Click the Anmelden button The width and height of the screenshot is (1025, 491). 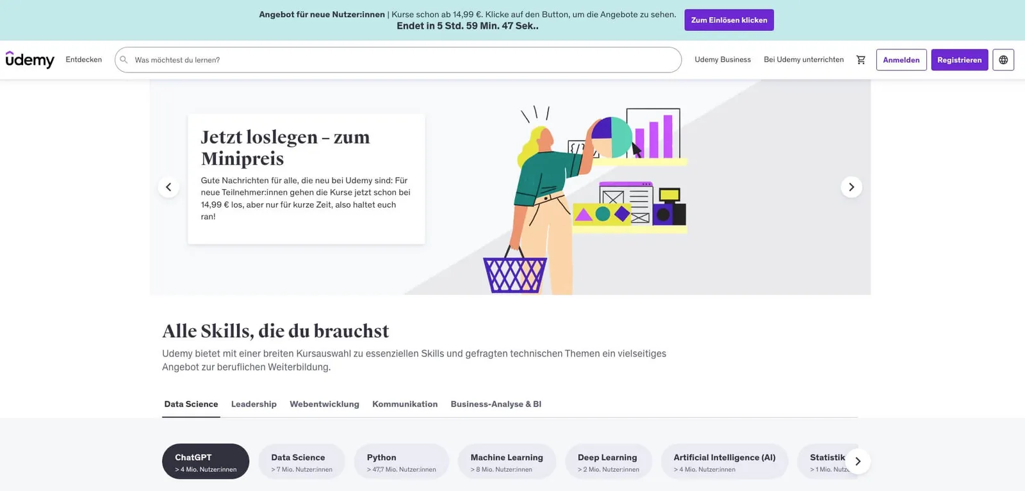pos(901,60)
